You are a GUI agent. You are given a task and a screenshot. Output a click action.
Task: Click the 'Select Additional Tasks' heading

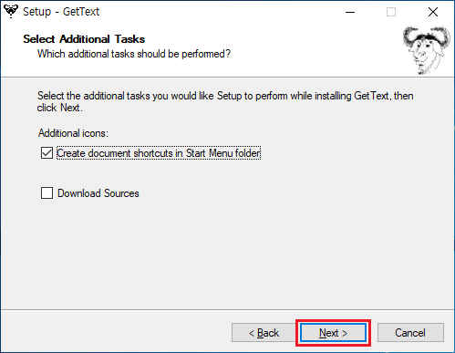tap(84, 39)
